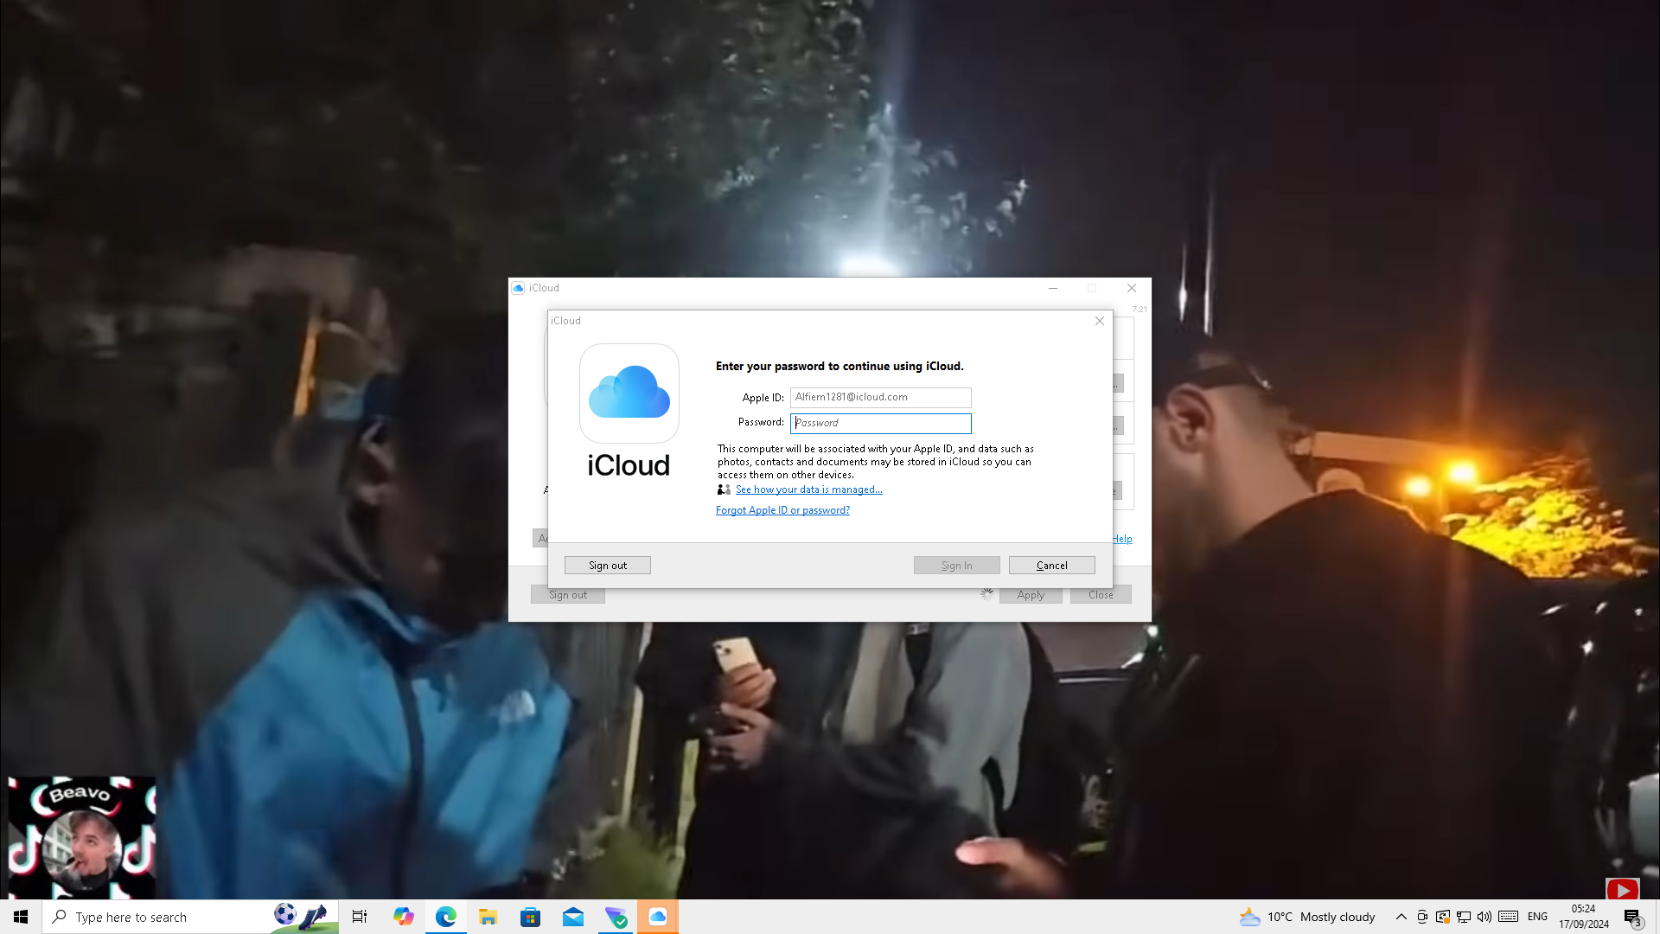Launch Copilot from the taskbar
This screenshot has width=1660, height=934.
403,917
